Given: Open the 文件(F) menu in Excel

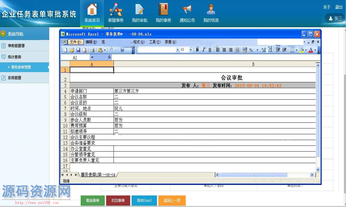Looking at the screenshot, I should (75, 42).
